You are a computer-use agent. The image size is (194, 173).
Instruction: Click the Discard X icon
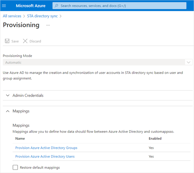(x=25, y=41)
